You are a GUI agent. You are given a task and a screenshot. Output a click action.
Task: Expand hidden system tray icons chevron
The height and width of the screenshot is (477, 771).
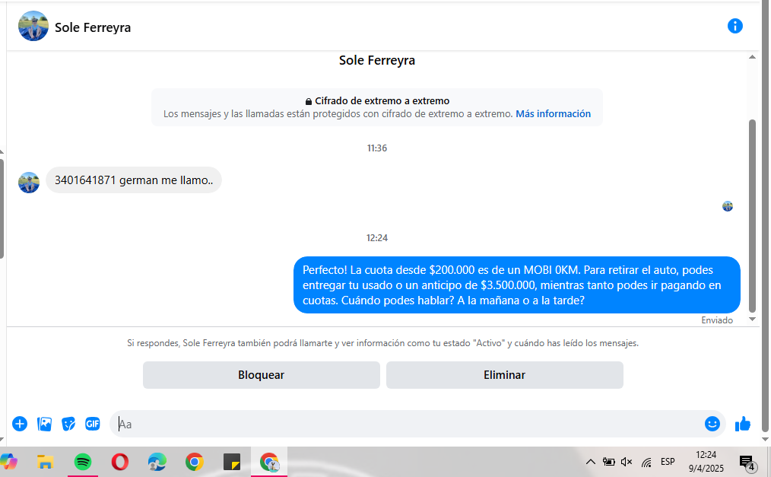pos(590,462)
